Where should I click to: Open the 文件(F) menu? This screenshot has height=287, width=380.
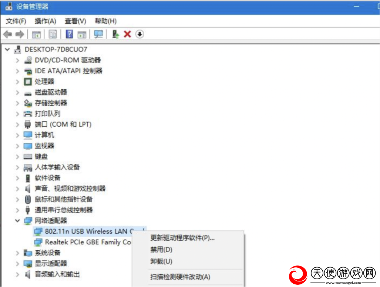point(16,21)
